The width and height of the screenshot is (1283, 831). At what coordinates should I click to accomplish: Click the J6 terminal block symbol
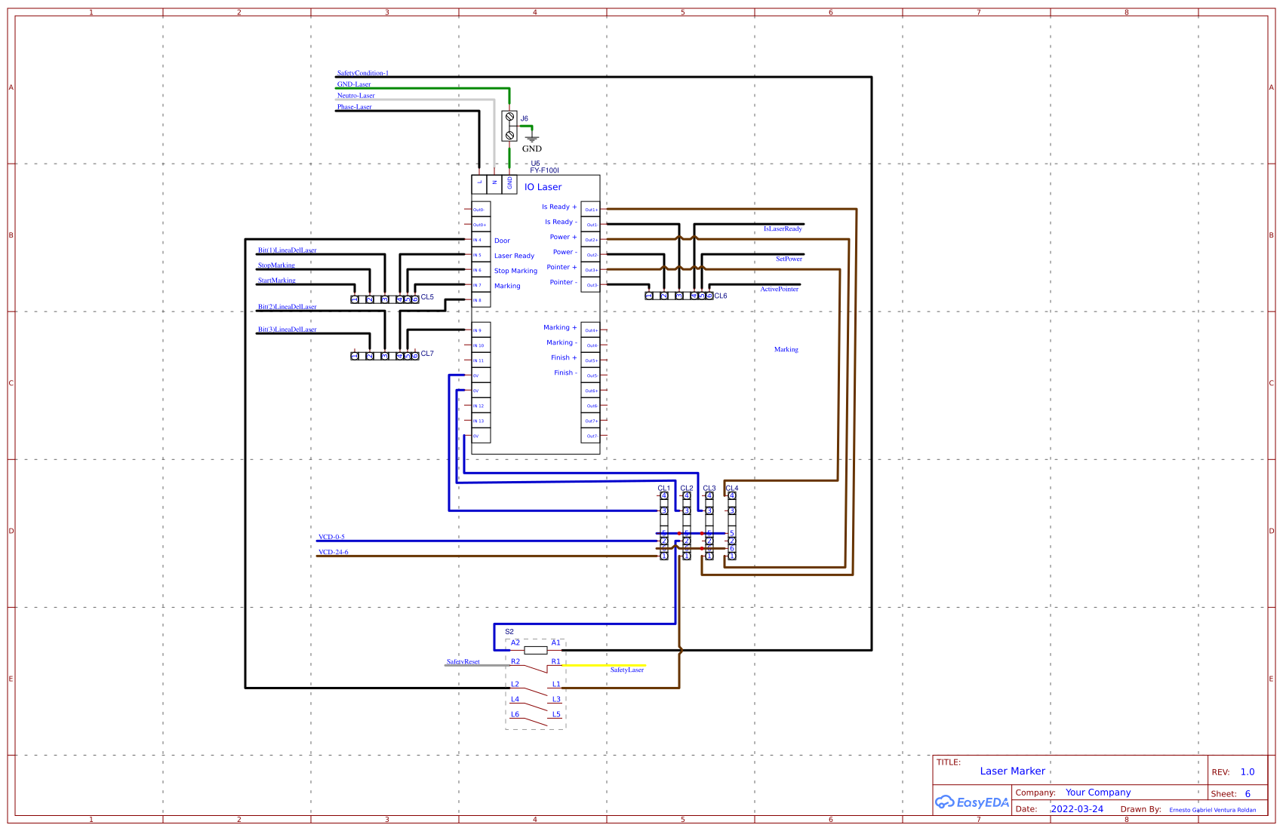(510, 124)
